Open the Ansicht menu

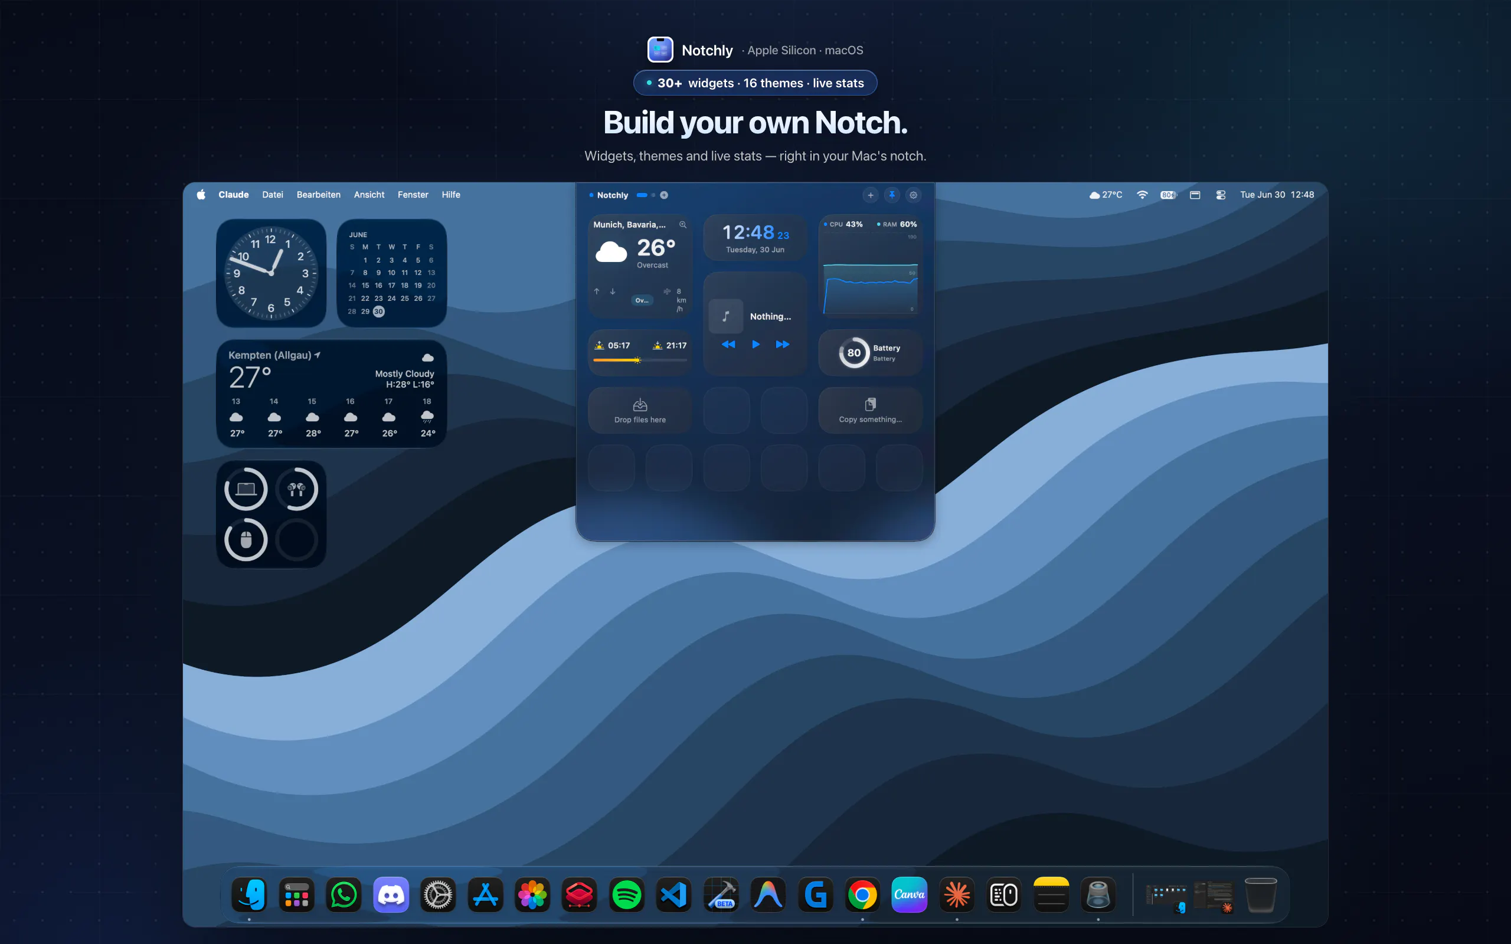coord(369,195)
